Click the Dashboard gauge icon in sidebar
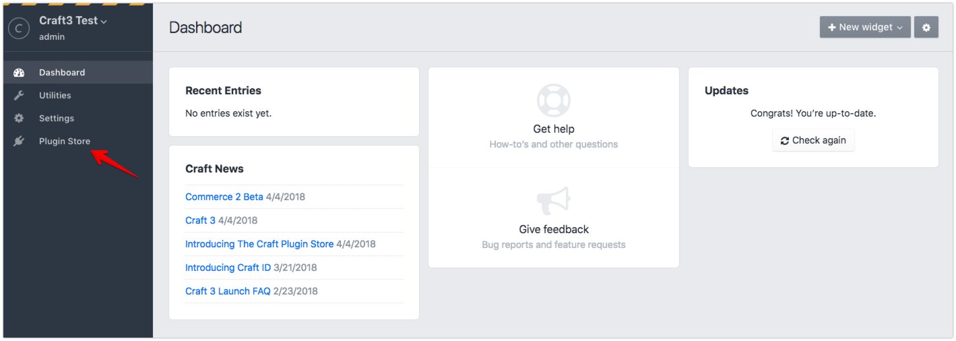956x341 pixels. pyautogui.click(x=19, y=73)
